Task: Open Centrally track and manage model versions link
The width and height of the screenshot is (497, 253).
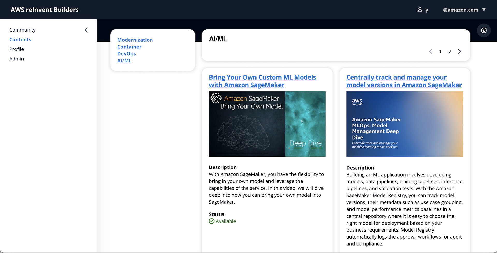Action: pos(404,81)
